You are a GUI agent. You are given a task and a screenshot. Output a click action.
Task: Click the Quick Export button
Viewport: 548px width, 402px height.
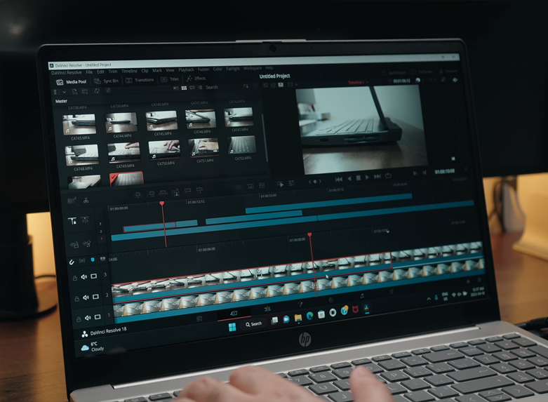[x=394, y=73]
